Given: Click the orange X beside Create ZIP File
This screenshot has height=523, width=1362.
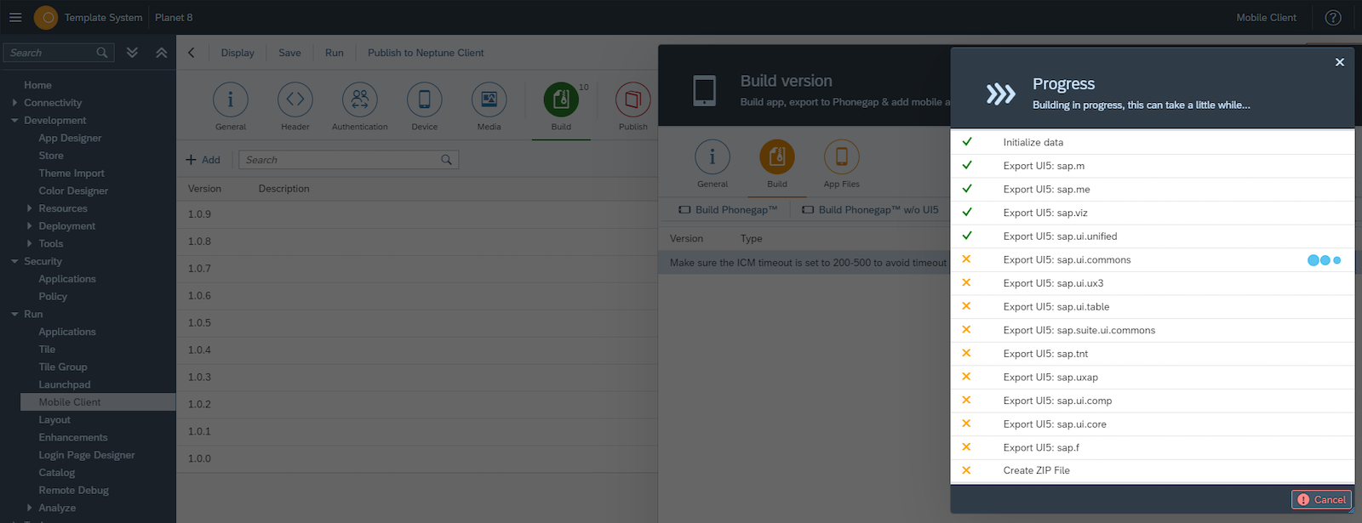Looking at the screenshot, I should coord(966,470).
